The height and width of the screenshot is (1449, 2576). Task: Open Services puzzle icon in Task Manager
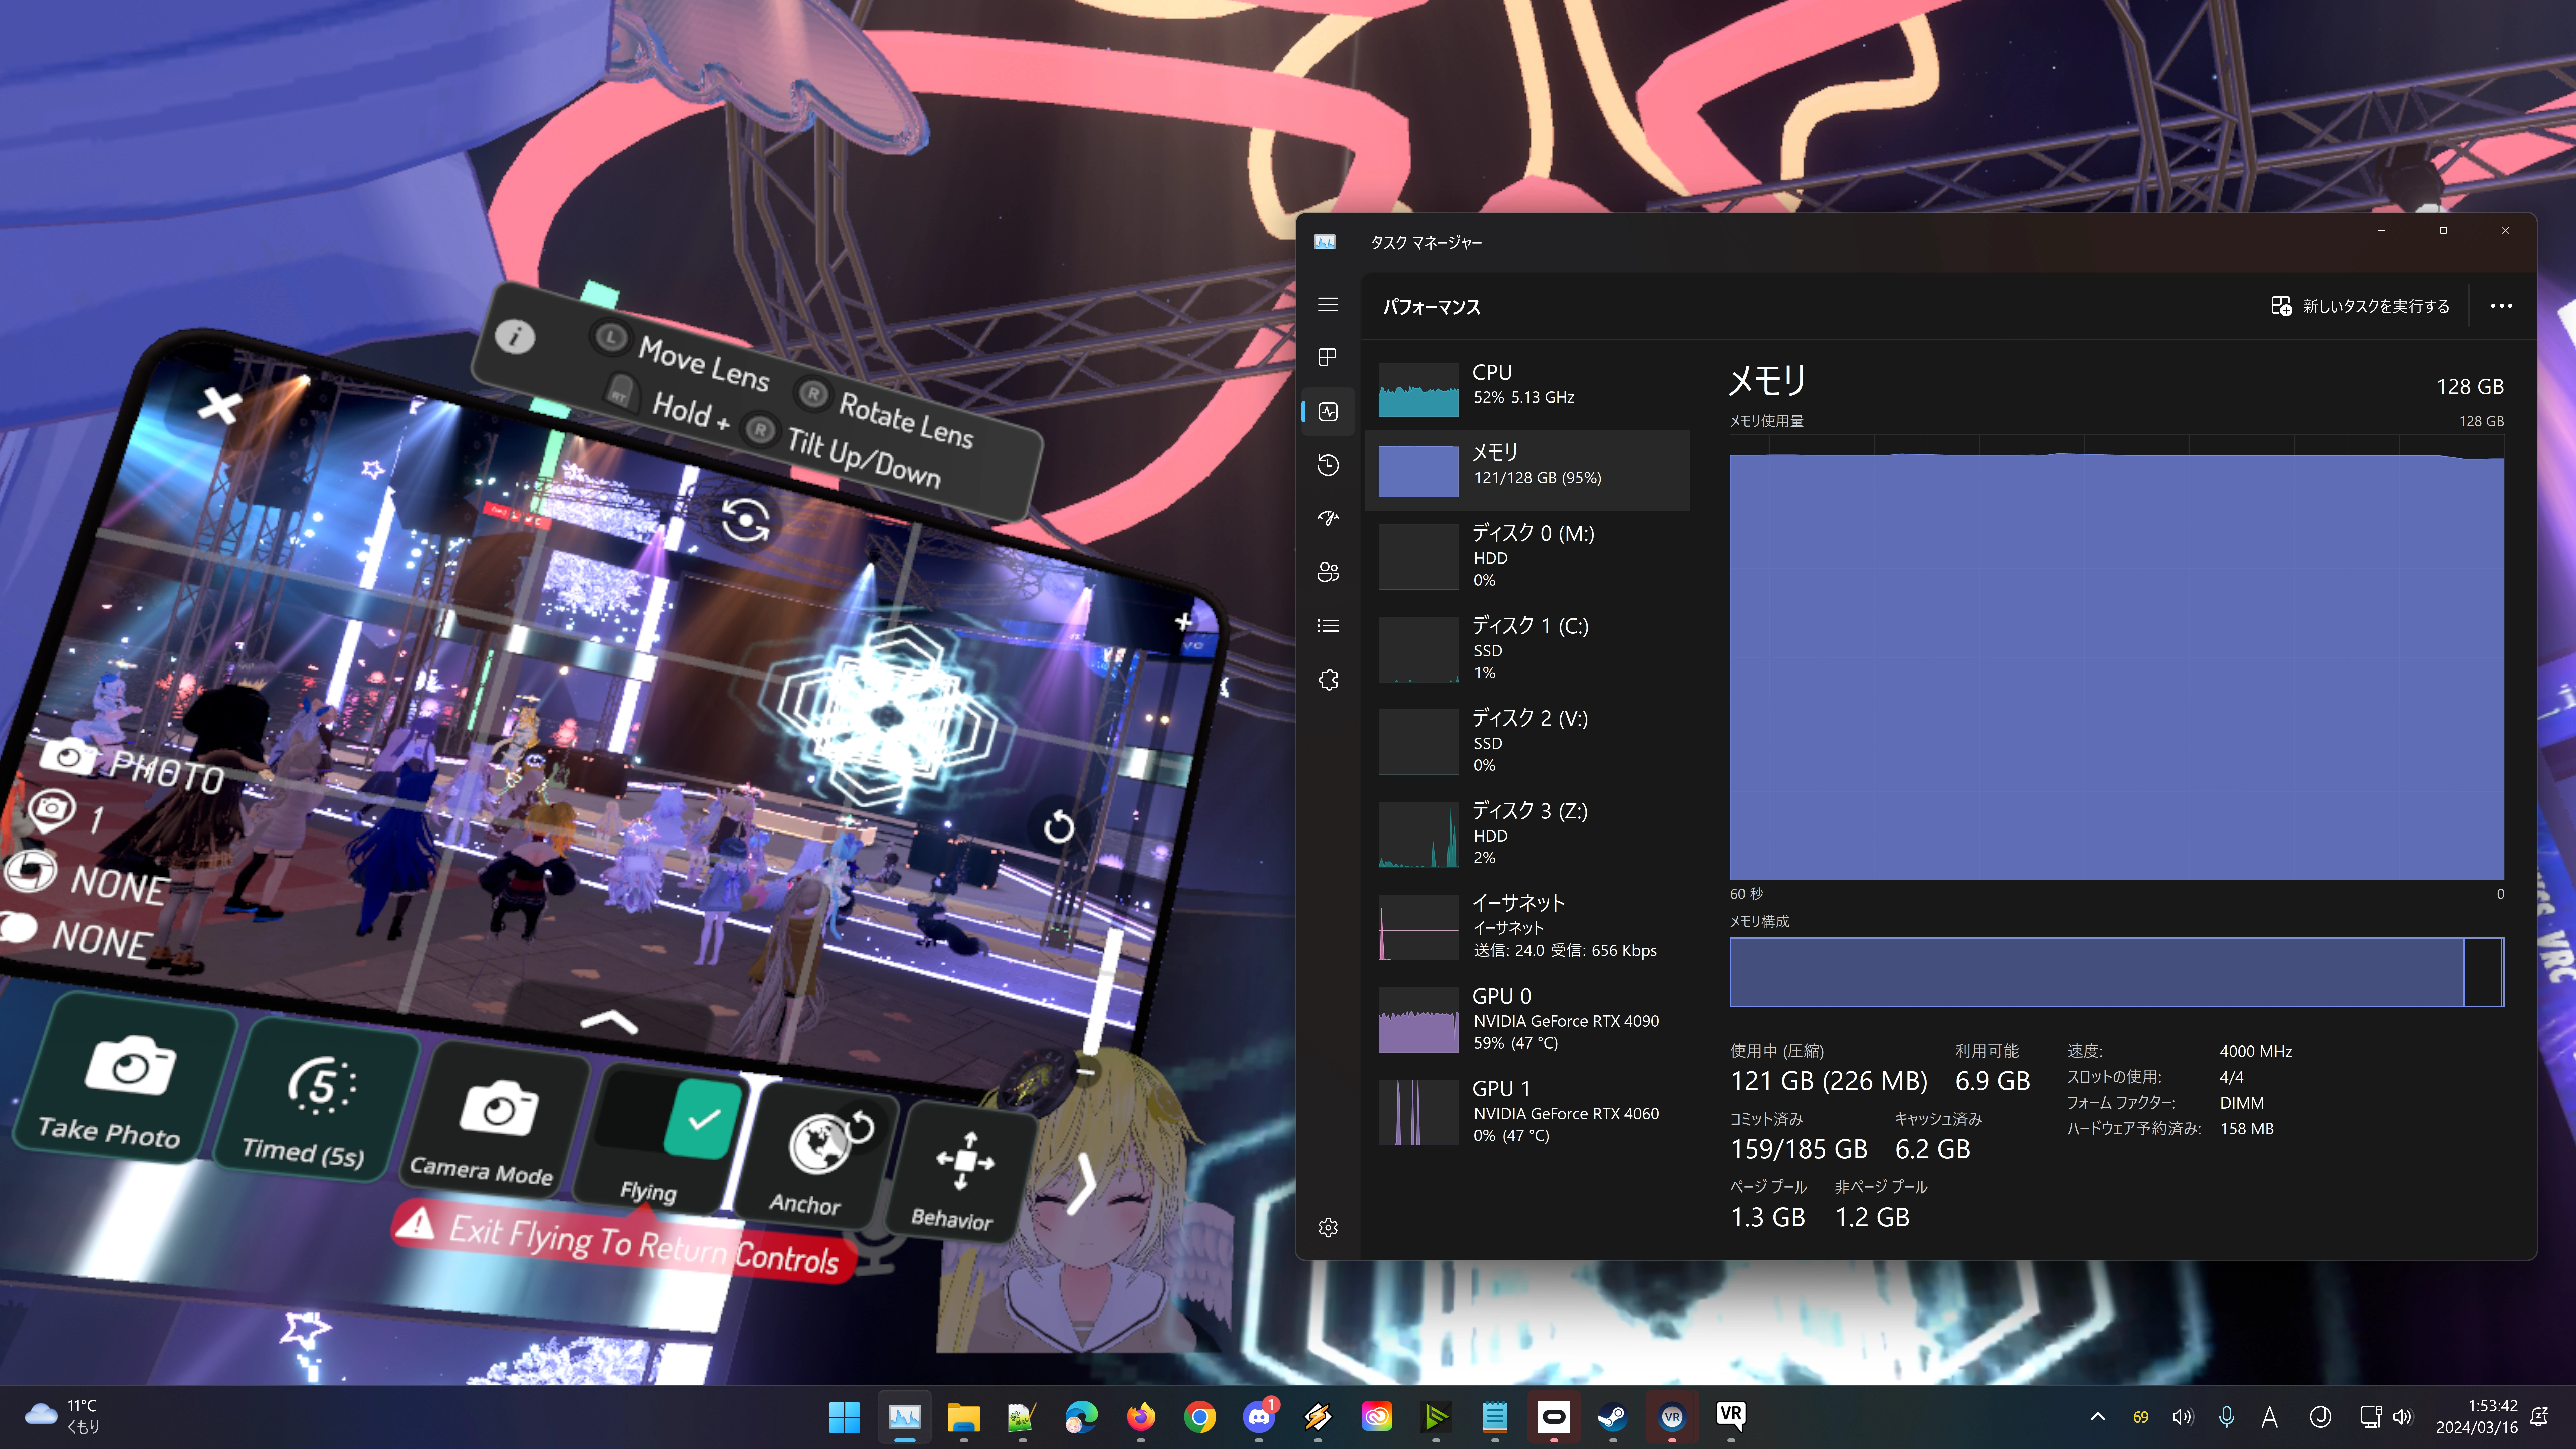pos(1328,680)
